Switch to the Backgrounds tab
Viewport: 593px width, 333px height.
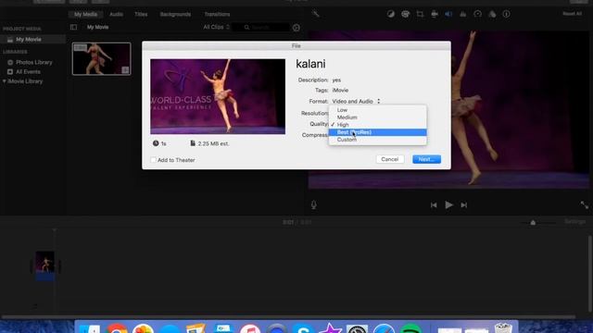click(x=175, y=15)
